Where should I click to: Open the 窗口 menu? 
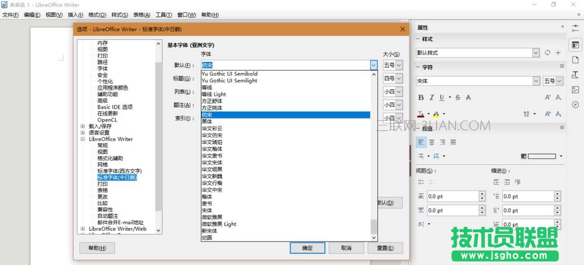click(x=187, y=15)
